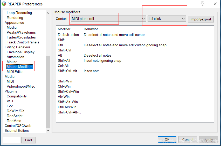Click the 'Insert note' behavior entry
221x146 pixels.
[x=92, y=71]
